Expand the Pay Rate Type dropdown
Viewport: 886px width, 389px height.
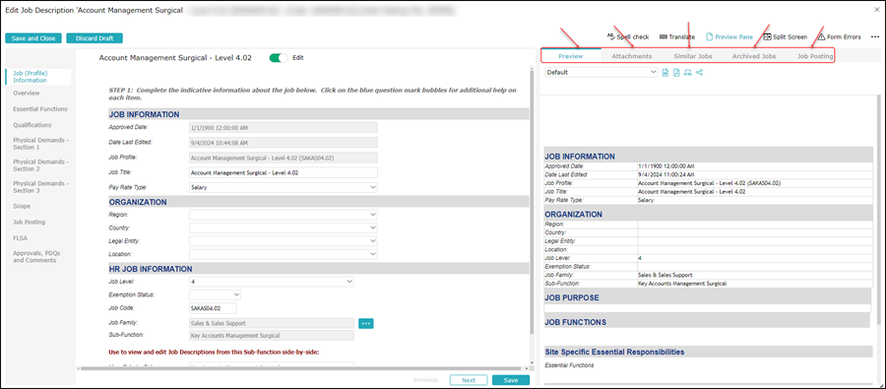[284, 187]
